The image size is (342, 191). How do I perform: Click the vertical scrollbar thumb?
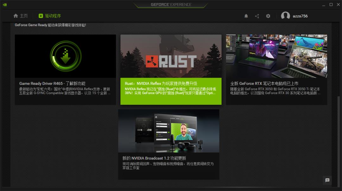point(339,141)
